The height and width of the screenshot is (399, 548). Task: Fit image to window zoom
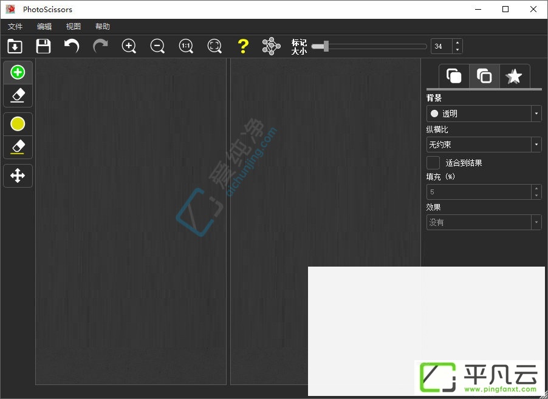pyautogui.click(x=214, y=46)
